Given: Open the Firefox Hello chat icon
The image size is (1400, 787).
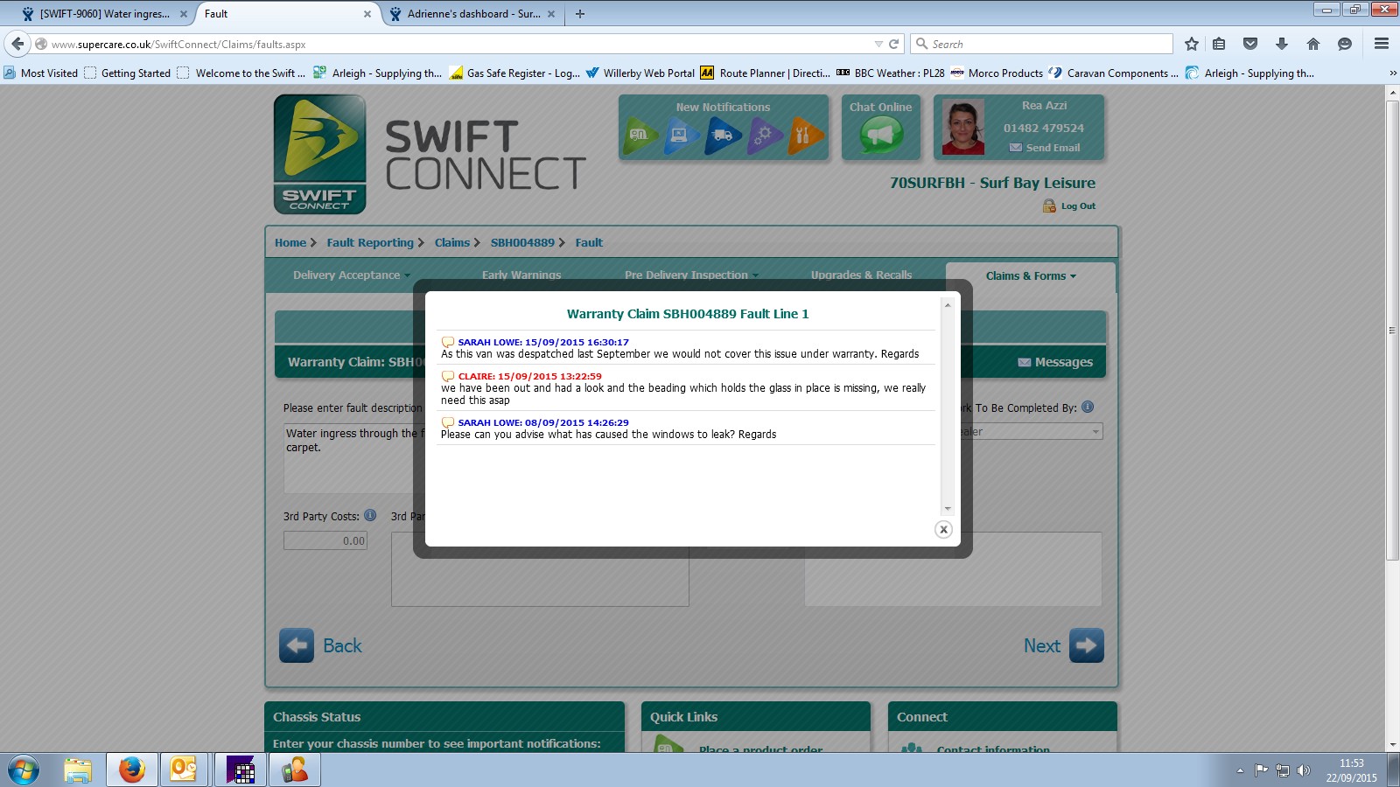Looking at the screenshot, I should pyautogui.click(x=1345, y=44).
